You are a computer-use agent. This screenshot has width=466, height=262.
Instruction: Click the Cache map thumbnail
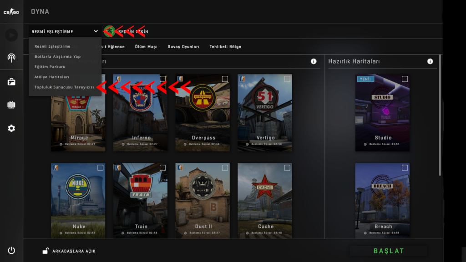[x=265, y=200]
